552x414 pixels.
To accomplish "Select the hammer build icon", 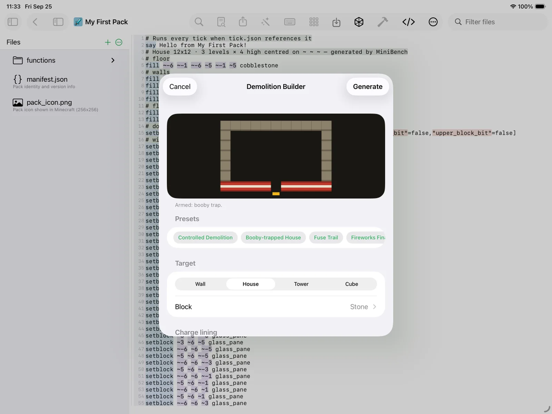I will click(383, 22).
